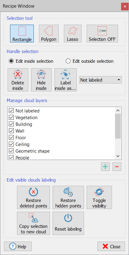The height and width of the screenshot is (255, 129).
Task: Restore hidden points
Action: [68, 197]
